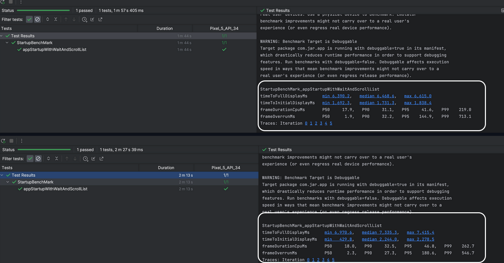This screenshot has height=263, width=504.
Task: Go to next failed test in 1 m 57 s run
Action: pos(74,19)
